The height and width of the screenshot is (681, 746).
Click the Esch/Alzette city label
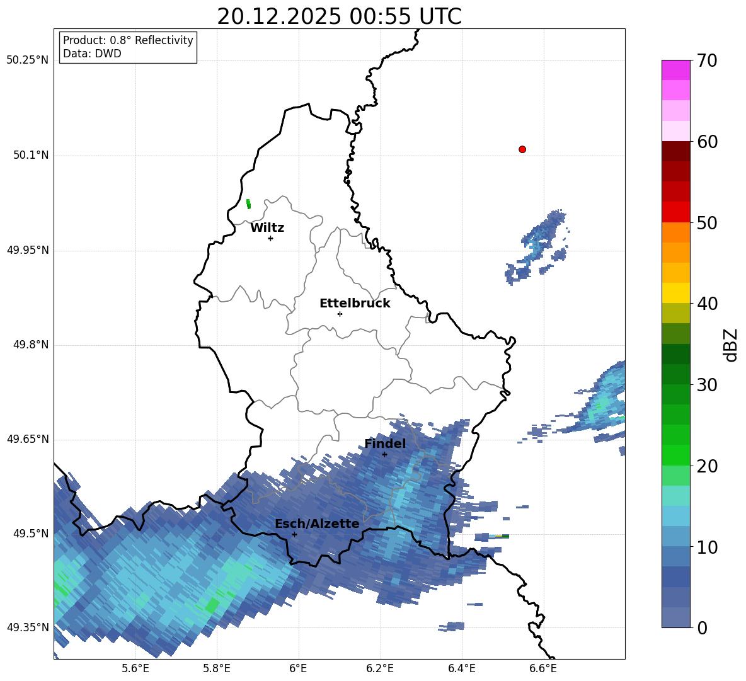(317, 524)
